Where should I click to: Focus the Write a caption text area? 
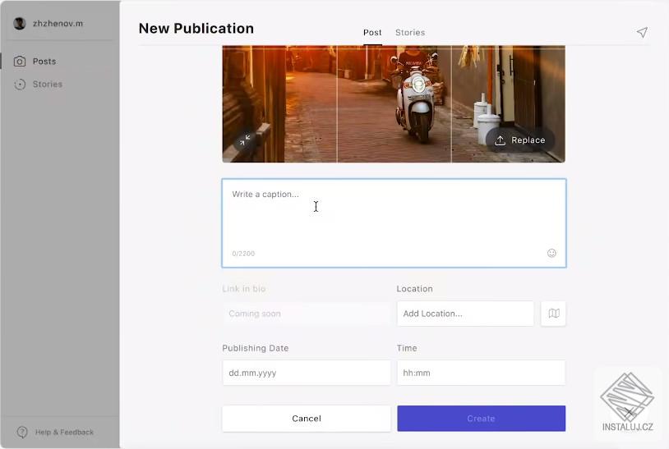click(394, 223)
